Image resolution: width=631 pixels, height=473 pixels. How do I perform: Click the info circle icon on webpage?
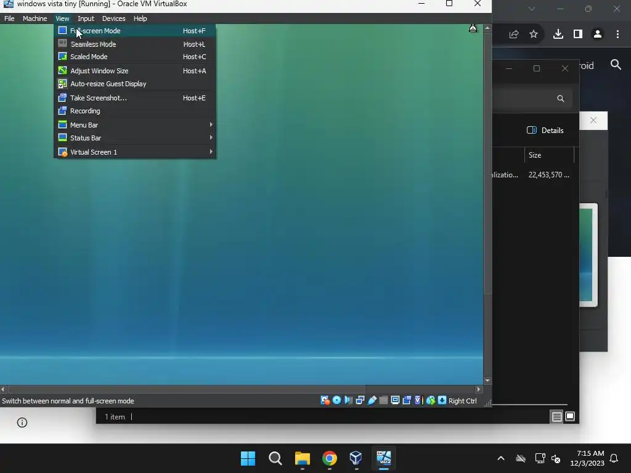click(x=22, y=422)
